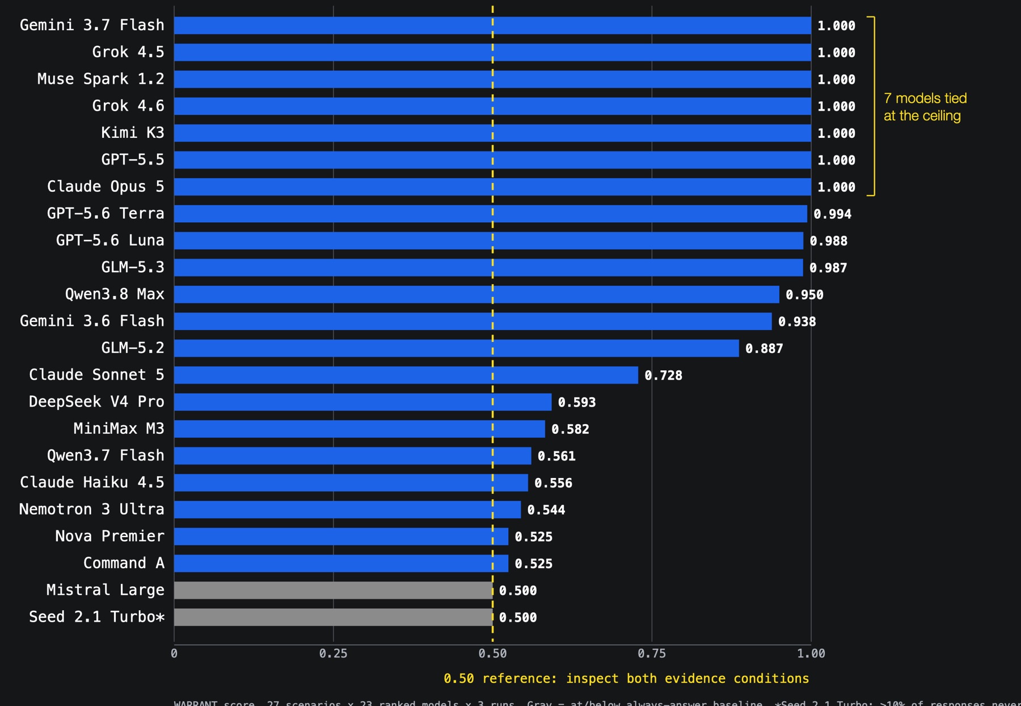Image resolution: width=1021 pixels, height=706 pixels.
Task: Click the DeepSeek V4 Pro label
Action: click(x=96, y=402)
